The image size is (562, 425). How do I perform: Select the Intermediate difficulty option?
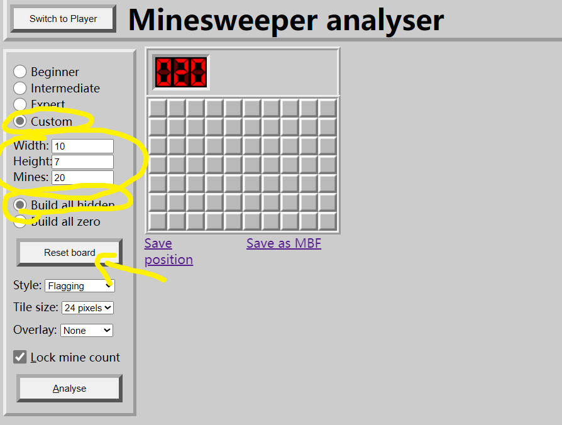tap(20, 88)
